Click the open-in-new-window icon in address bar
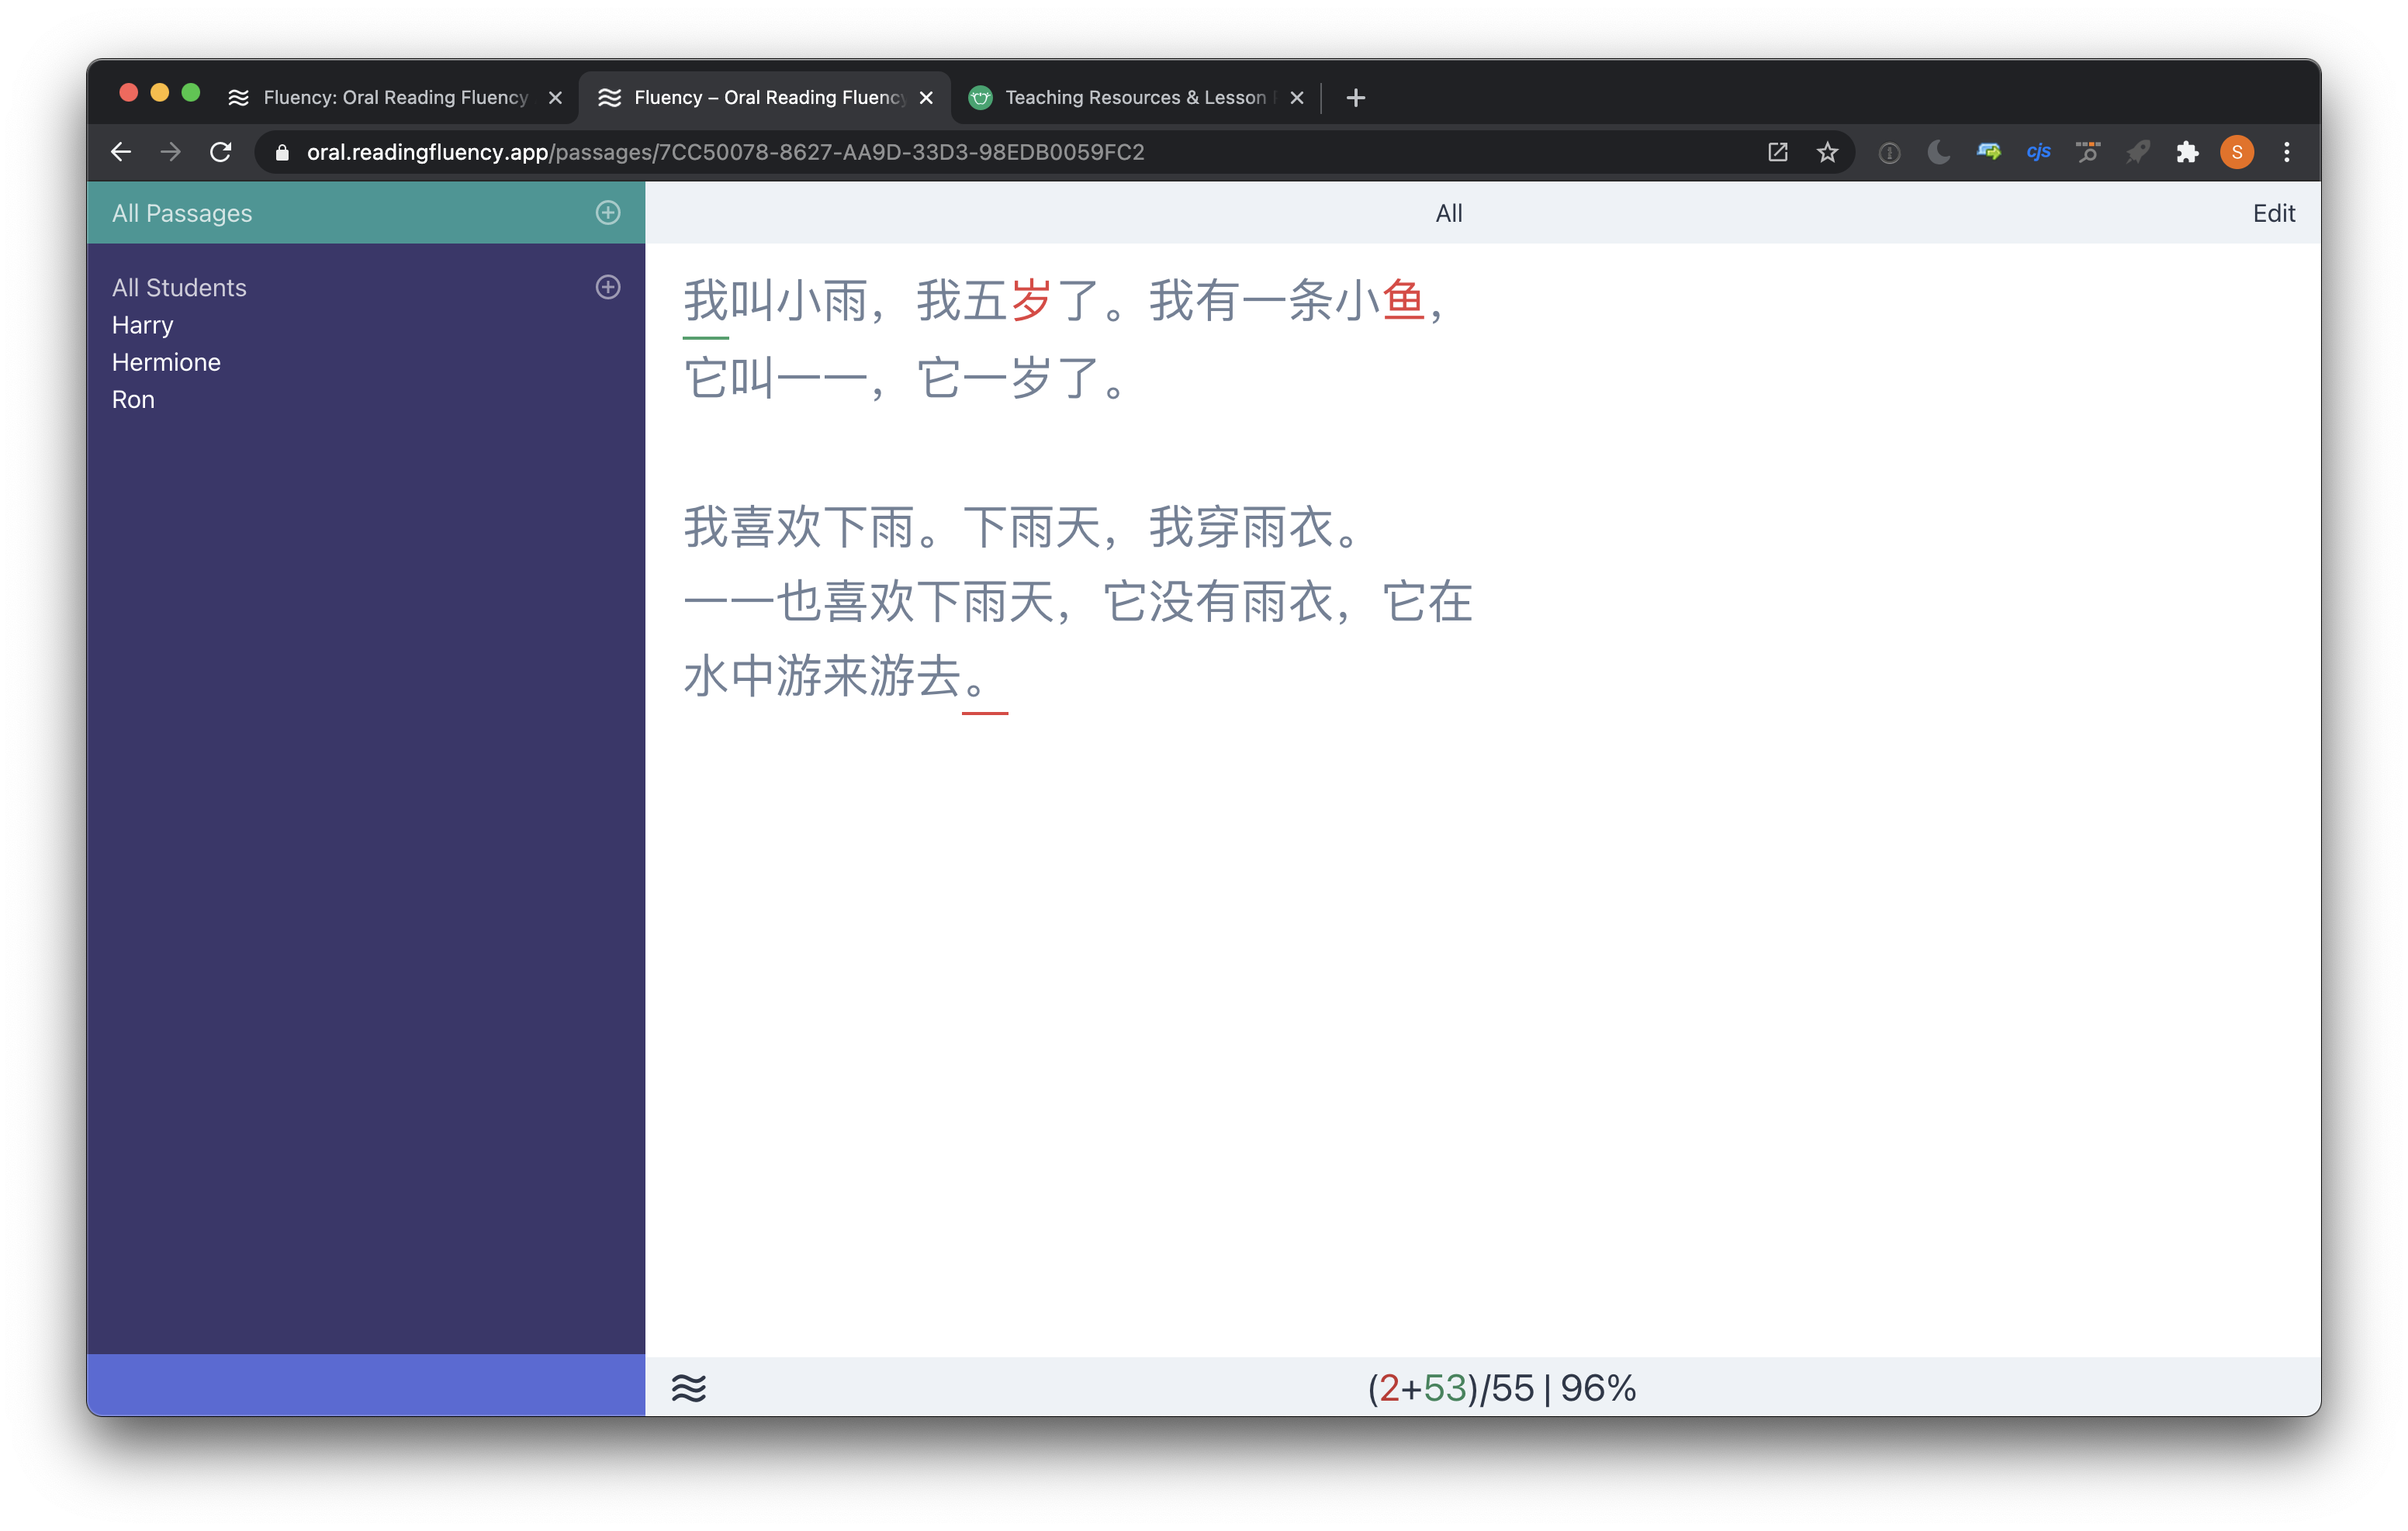The image size is (2408, 1531). 1778,152
